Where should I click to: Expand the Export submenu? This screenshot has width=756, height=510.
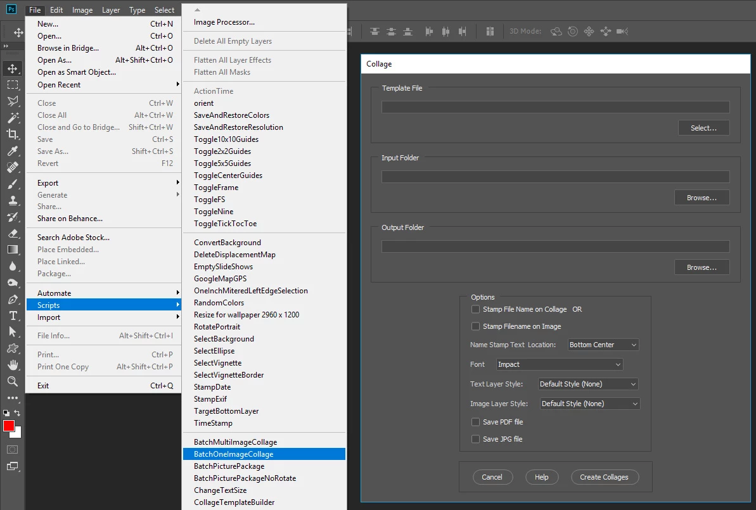click(104, 183)
